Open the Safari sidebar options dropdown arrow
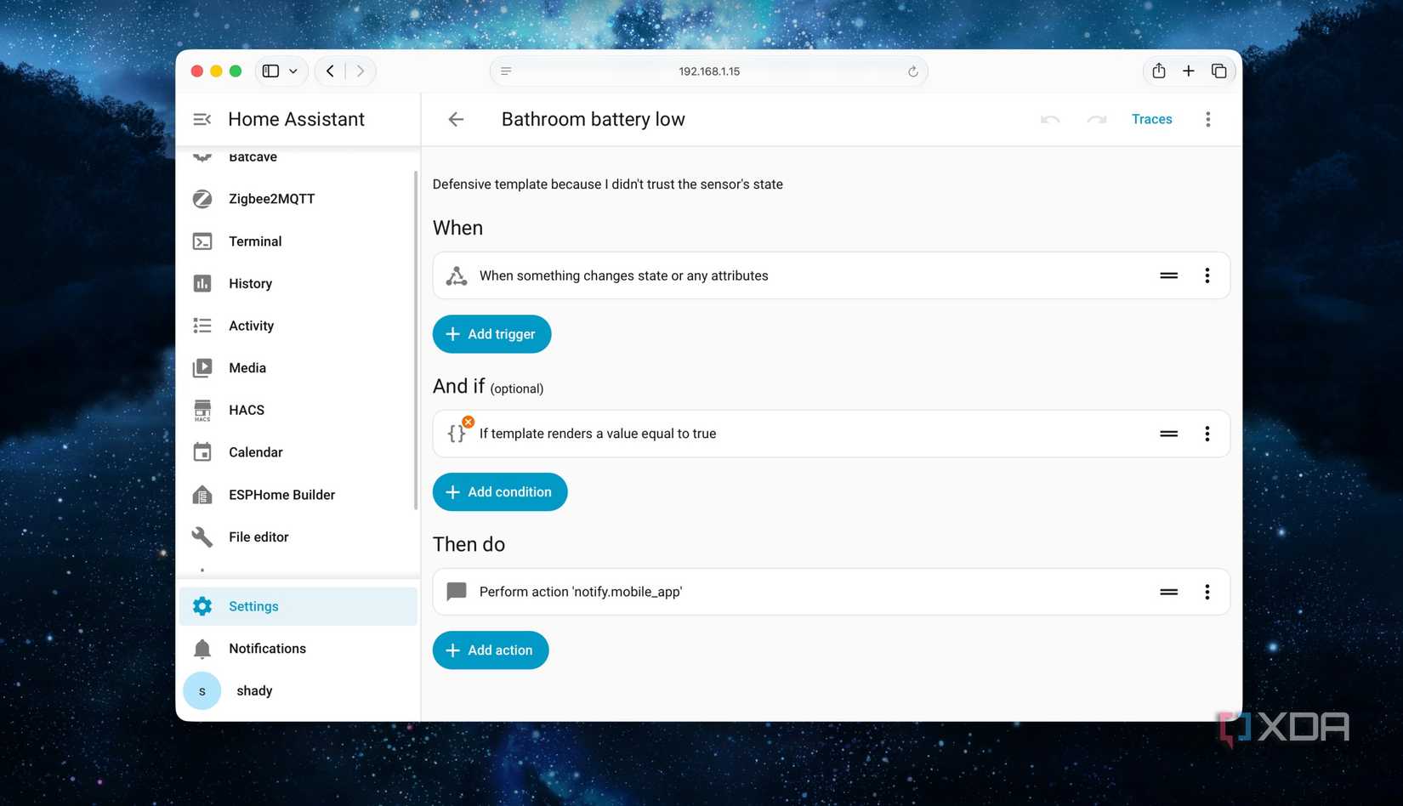The width and height of the screenshot is (1403, 806). coord(293,71)
